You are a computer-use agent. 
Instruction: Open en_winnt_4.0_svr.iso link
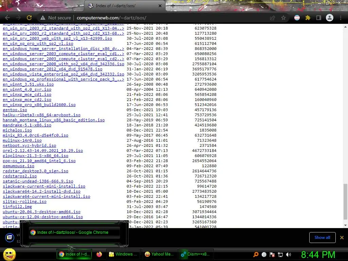27,89
